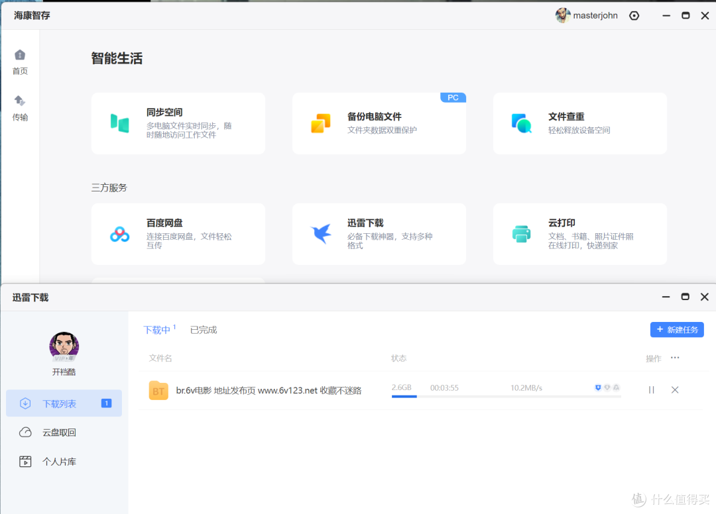Switch to the 已完成 tab
The height and width of the screenshot is (514, 716).
tap(204, 330)
